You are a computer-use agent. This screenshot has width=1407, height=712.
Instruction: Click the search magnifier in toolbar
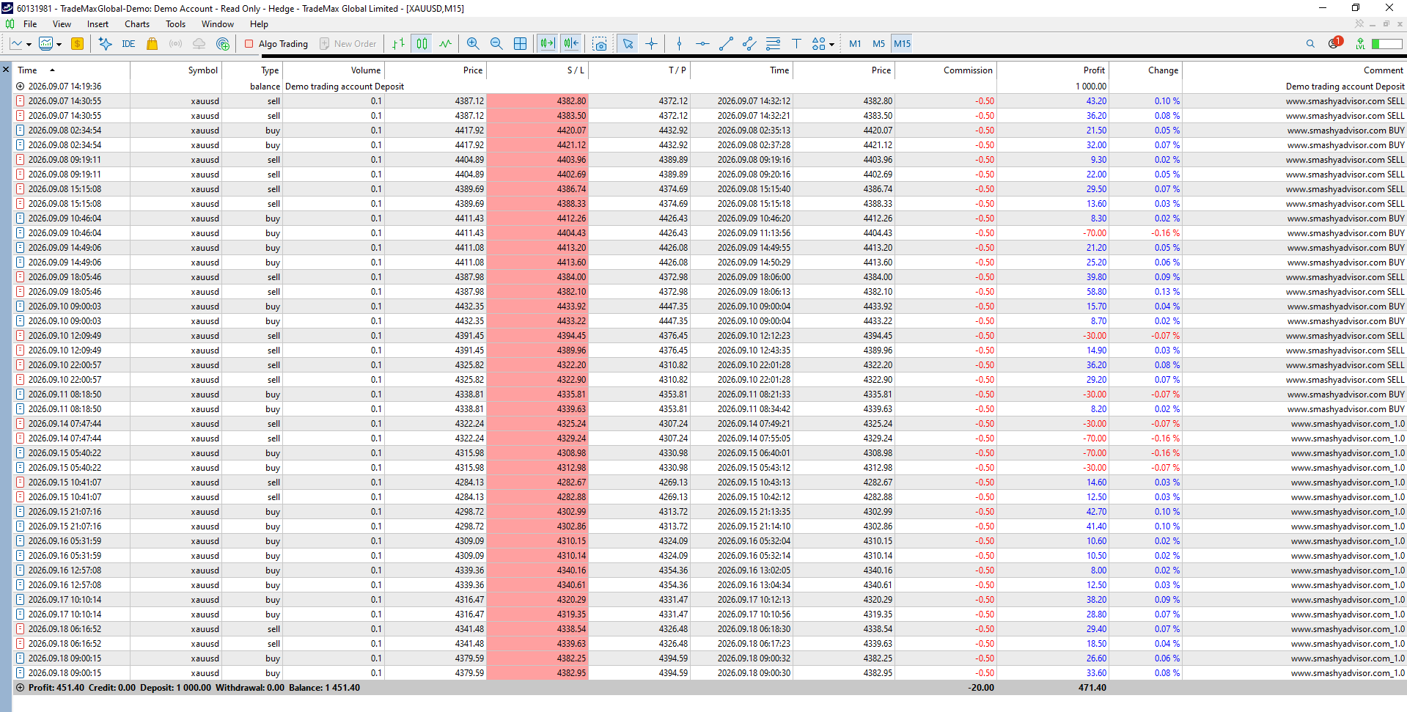point(1310,44)
